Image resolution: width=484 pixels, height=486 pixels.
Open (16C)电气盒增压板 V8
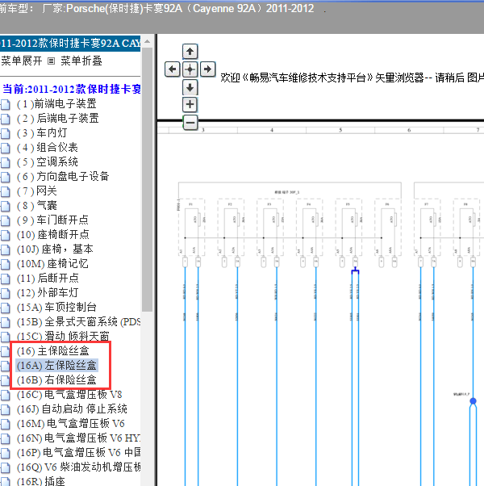[69, 395]
